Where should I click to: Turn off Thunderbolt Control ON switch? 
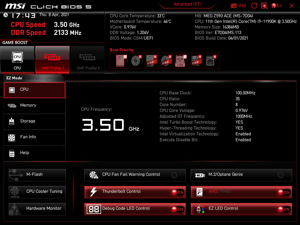click(178, 192)
